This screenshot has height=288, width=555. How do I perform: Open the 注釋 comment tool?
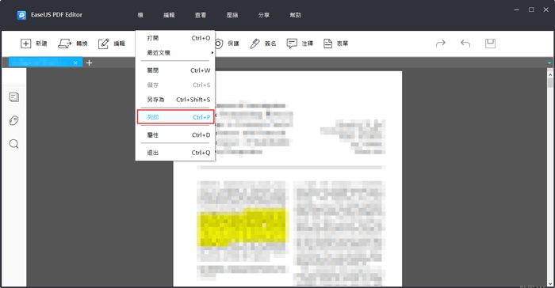(x=300, y=44)
